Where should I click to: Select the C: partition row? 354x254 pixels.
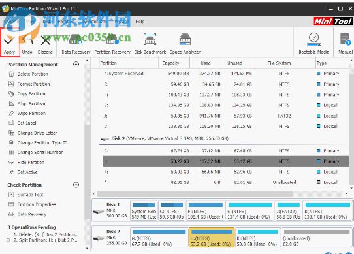226,84
